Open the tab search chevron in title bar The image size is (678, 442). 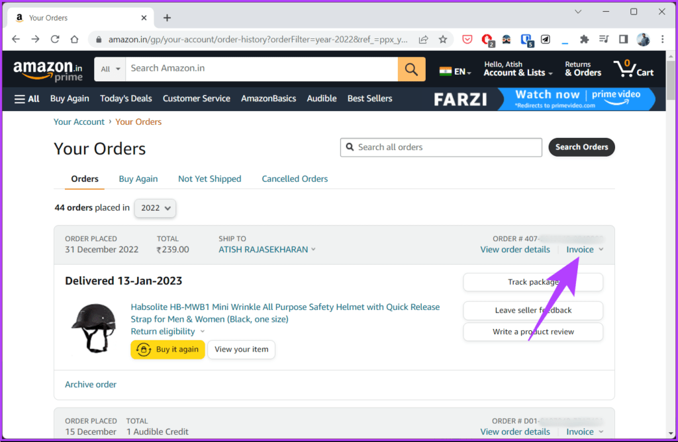[x=578, y=12]
